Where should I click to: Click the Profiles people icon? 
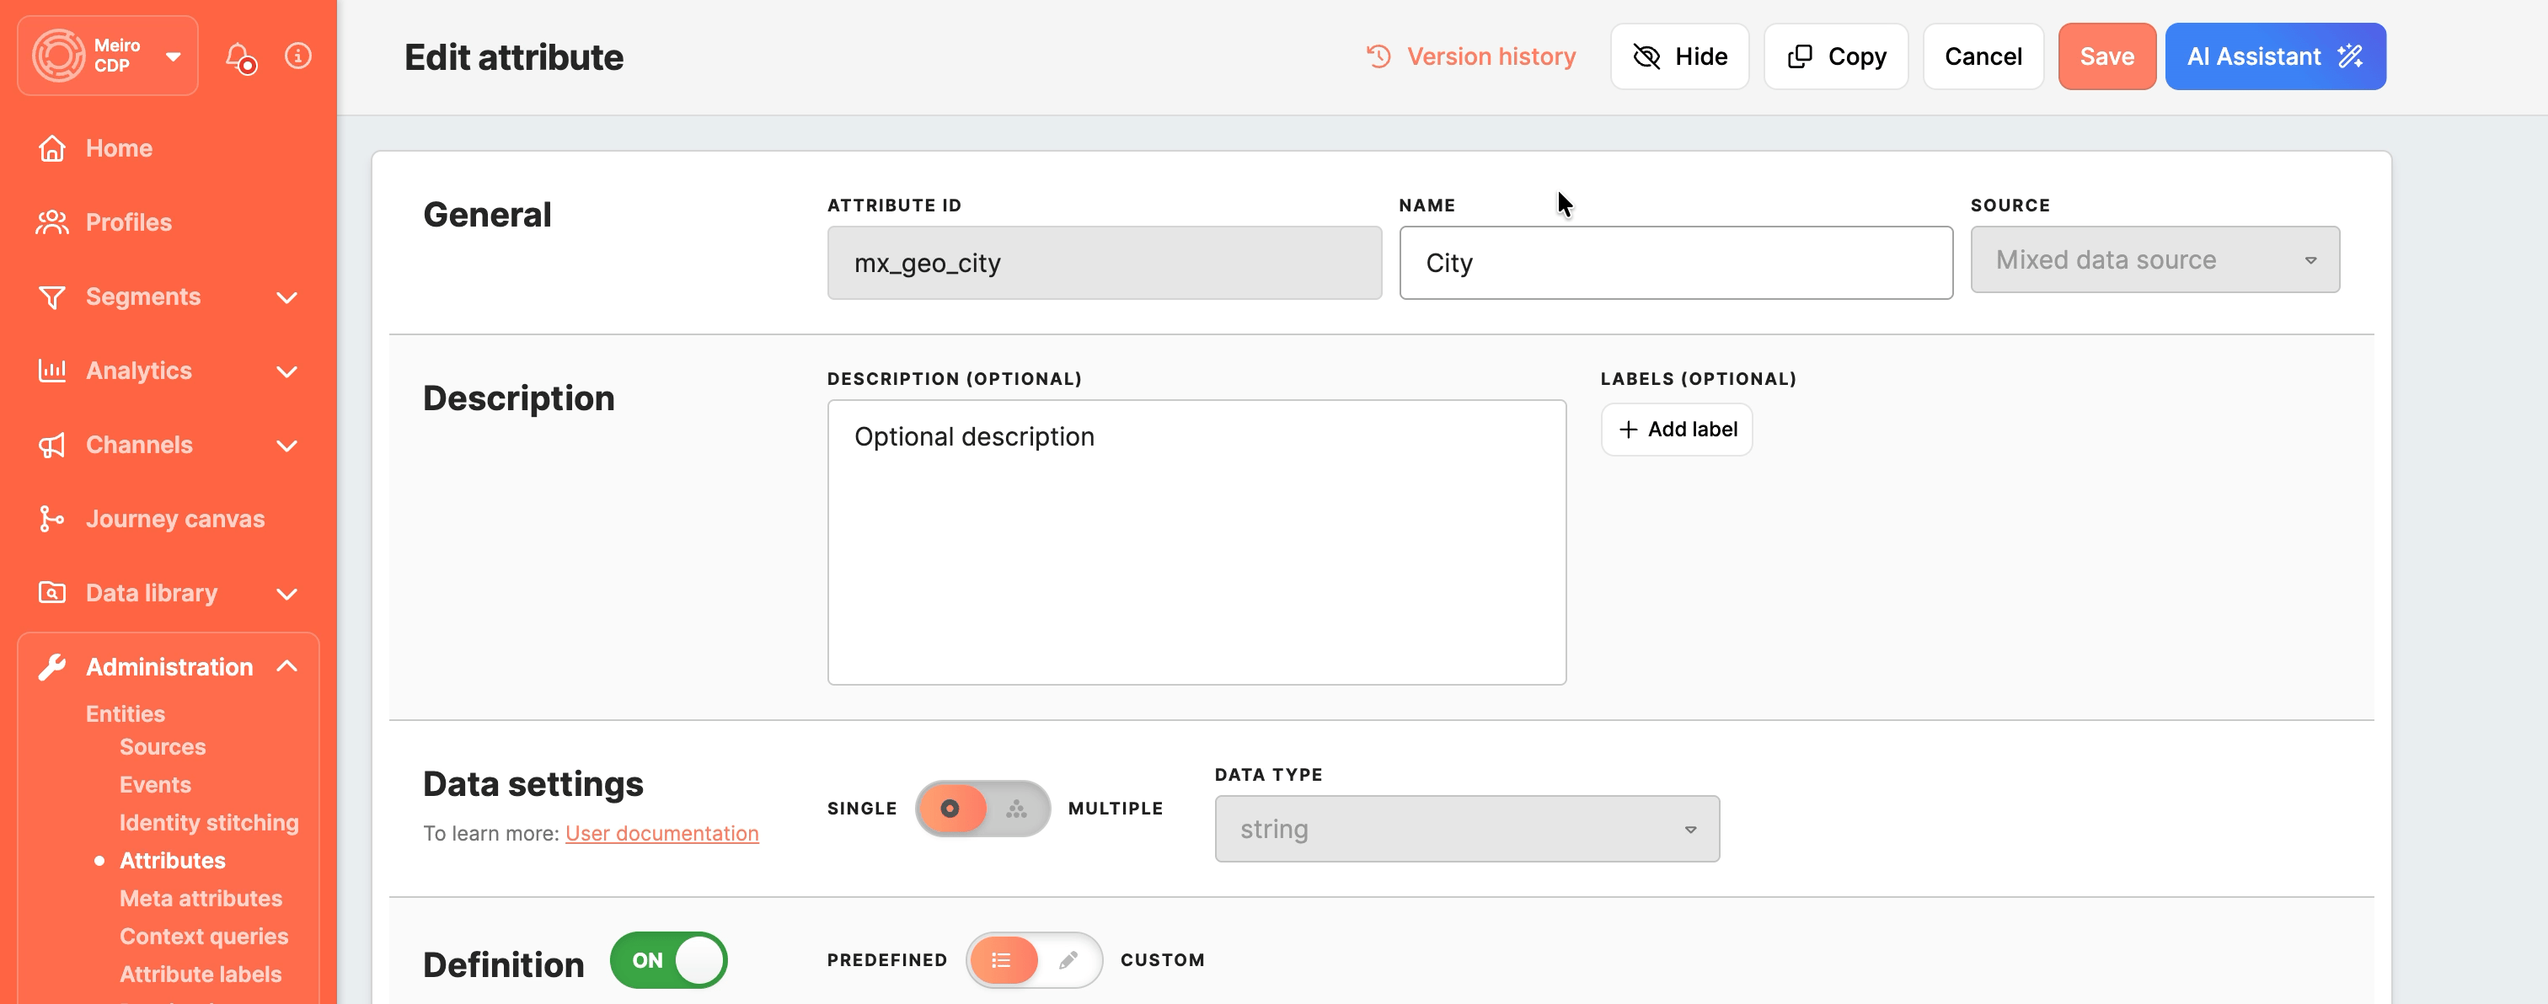pyautogui.click(x=51, y=222)
